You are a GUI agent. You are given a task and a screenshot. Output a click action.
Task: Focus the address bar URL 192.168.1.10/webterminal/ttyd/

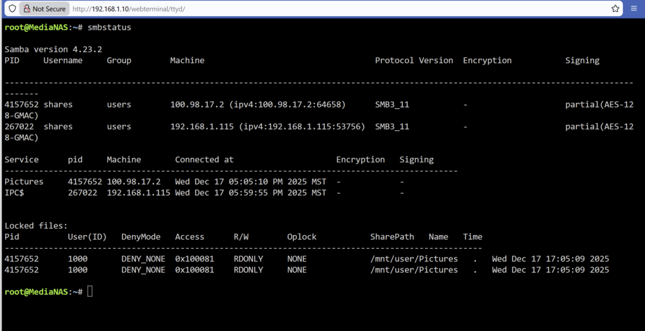[129, 8]
